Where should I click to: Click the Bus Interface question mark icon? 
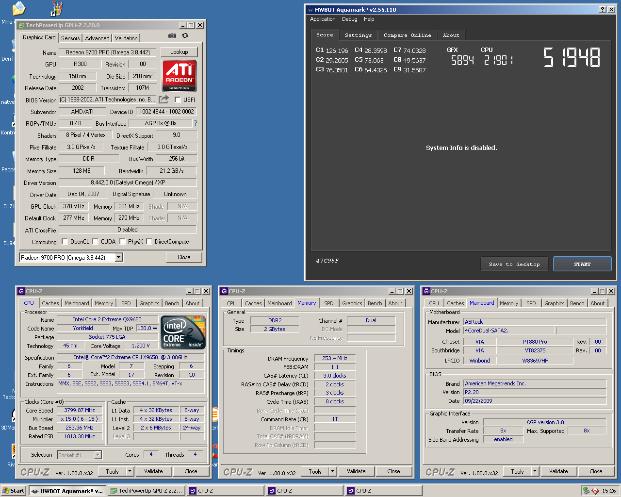[196, 123]
